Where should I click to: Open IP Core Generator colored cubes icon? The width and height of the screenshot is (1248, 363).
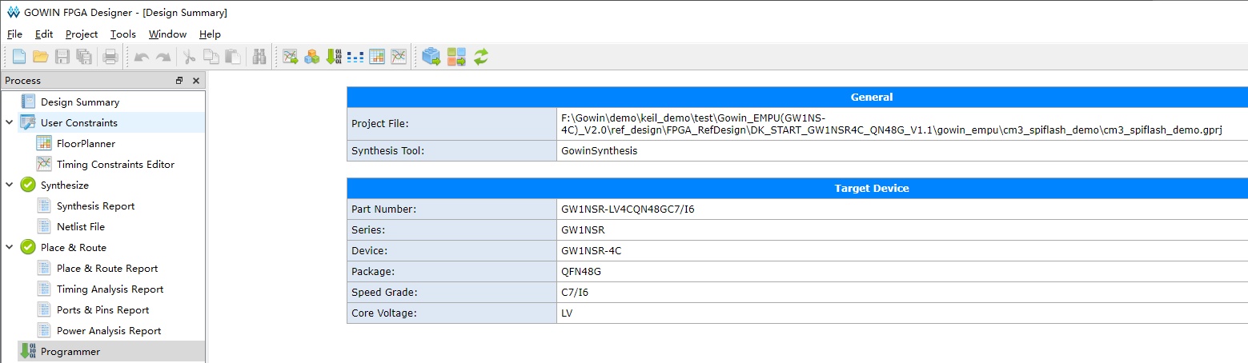click(x=312, y=57)
